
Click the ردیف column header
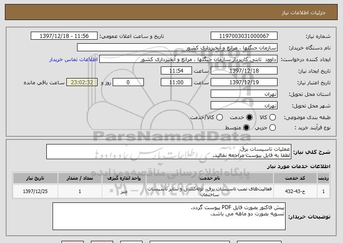(323, 178)
